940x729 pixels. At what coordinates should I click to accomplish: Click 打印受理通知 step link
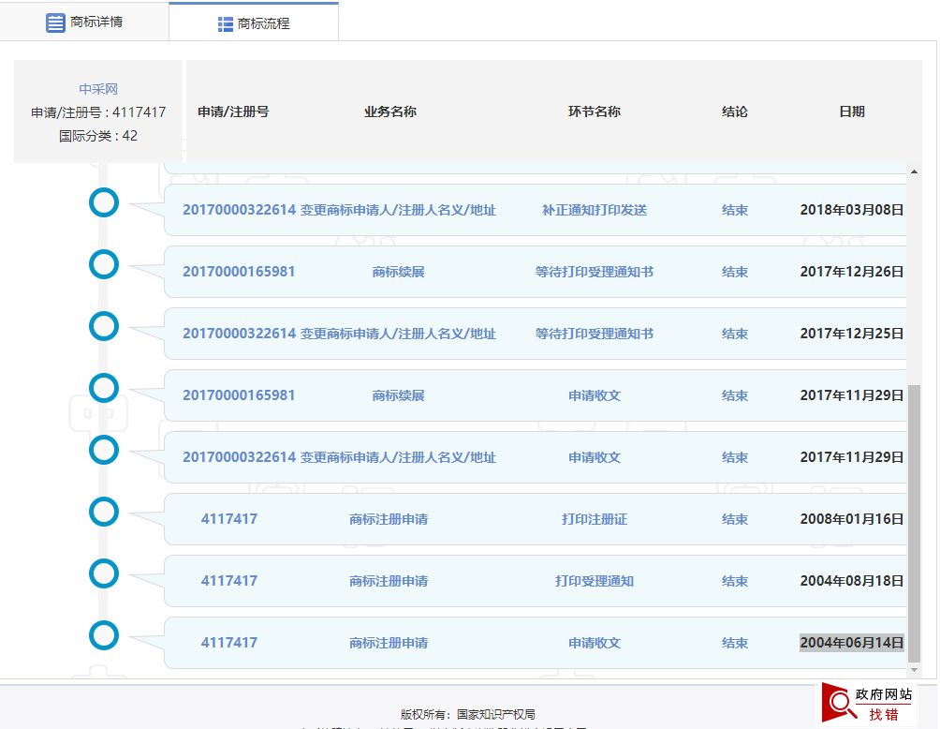[x=594, y=581]
